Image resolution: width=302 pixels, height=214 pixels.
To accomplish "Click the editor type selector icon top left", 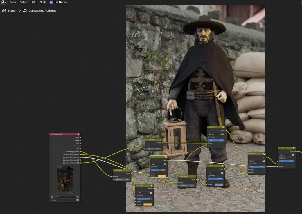I will 3,2.
